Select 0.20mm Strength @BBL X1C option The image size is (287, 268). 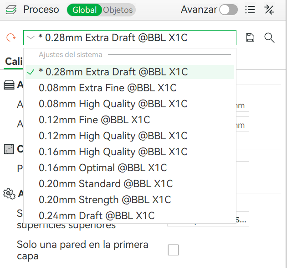(x=105, y=200)
